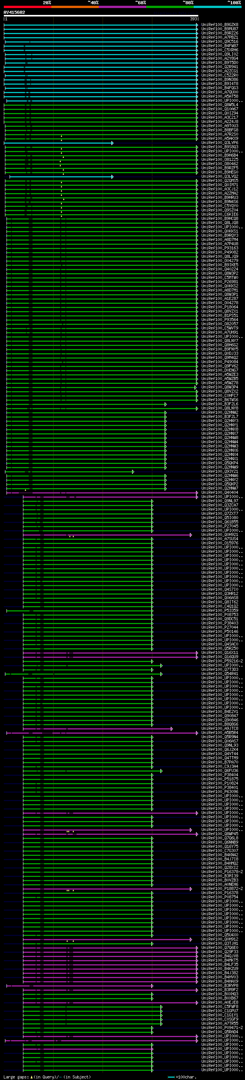Click the =100char. scale legend at bottom
Image resolution: width=245 pixels, height=1080 pixels.
pos(181,1077)
